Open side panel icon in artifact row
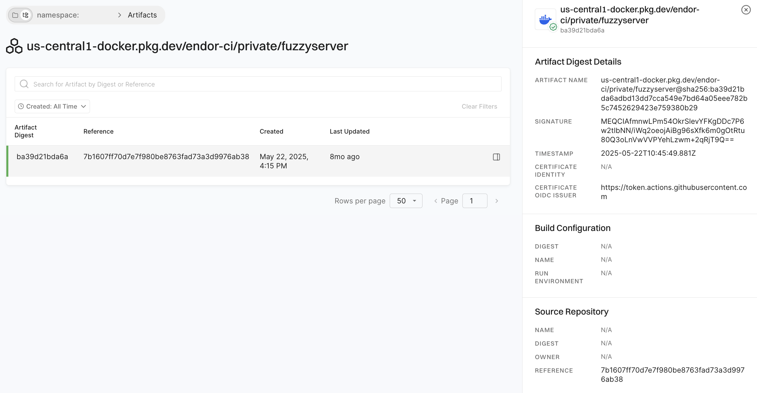This screenshot has width=757, height=393. click(x=496, y=157)
